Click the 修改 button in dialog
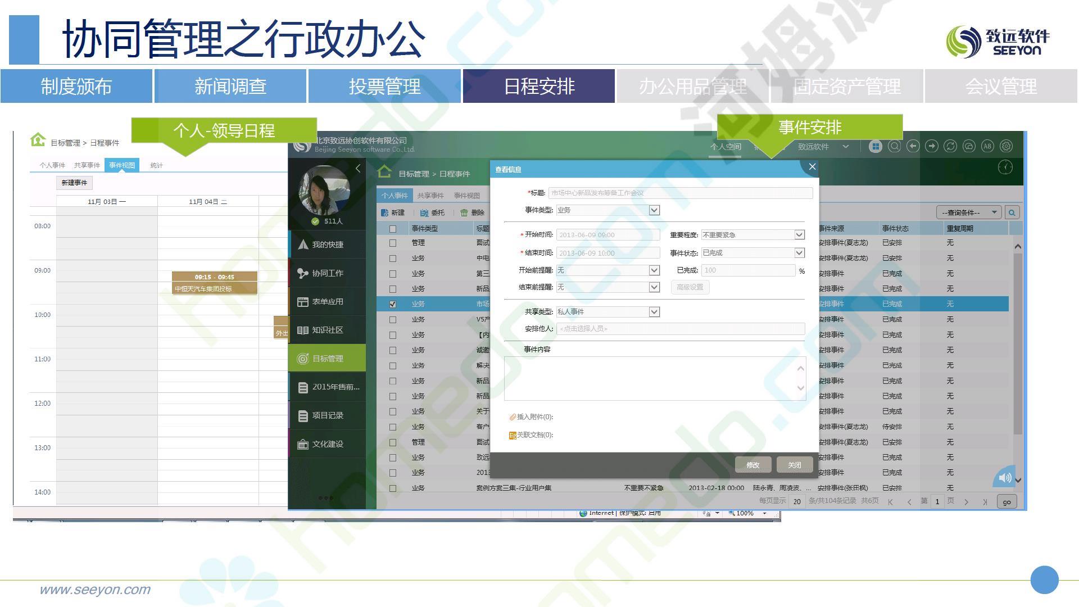 [752, 465]
